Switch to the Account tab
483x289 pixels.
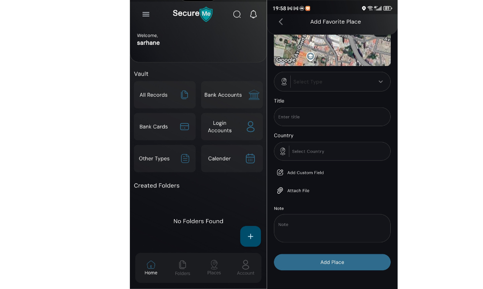(245, 268)
